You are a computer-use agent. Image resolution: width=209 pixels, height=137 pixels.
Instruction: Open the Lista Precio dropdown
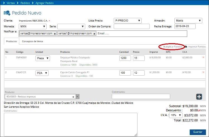point(128,21)
